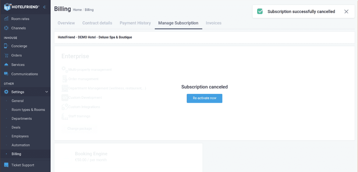The image size is (358, 172).
Task: Click the Staff trainings label
Action: pos(80,116)
